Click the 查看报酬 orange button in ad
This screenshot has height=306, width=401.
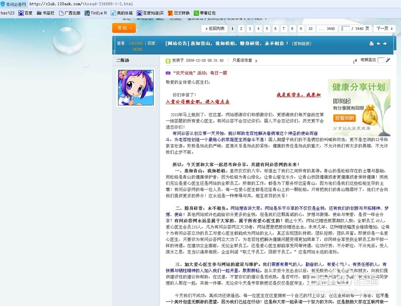[344, 118]
